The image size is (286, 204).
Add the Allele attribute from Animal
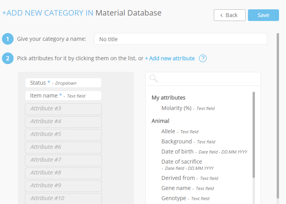click(180, 131)
